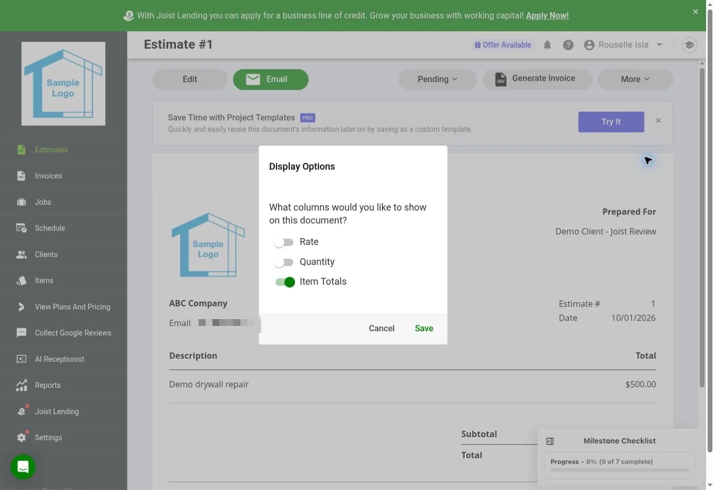
Task: Click the green Email button
Action: point(271,79)
